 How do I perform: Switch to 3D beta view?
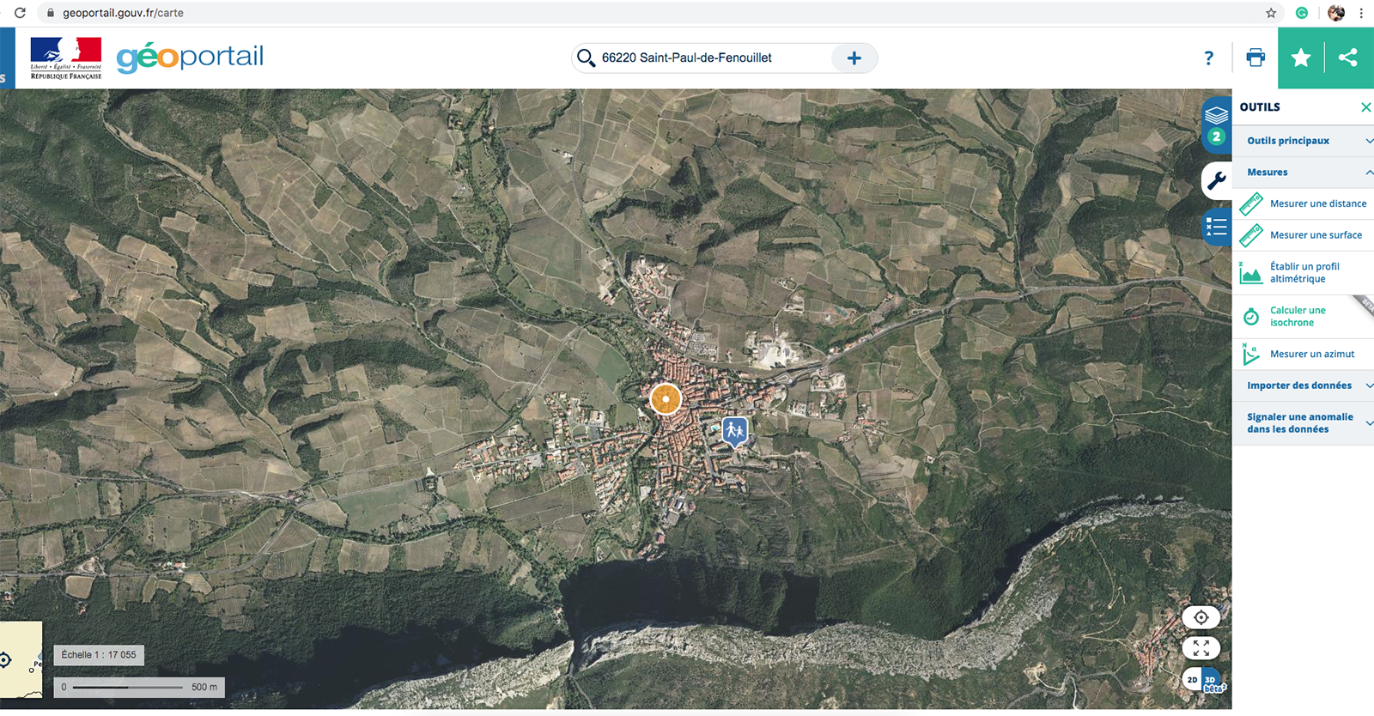[1212, 681]
